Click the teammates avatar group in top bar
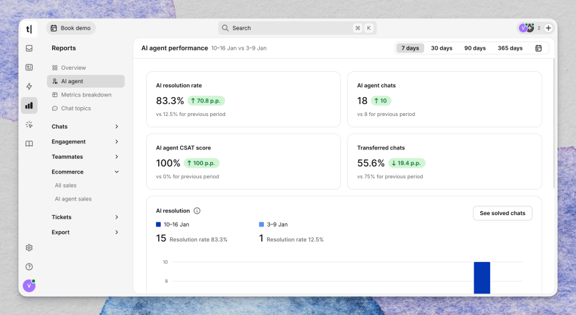The height and width of the screenshot is (315, 576). (526, 28)
